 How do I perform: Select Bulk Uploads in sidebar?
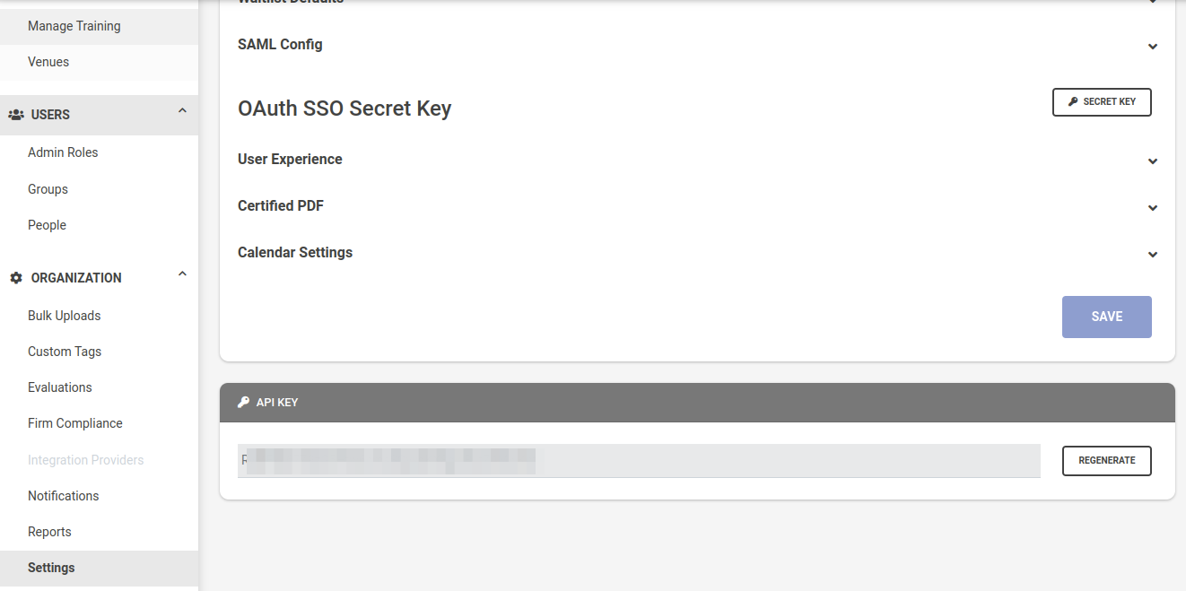click(x=64, y=316)
